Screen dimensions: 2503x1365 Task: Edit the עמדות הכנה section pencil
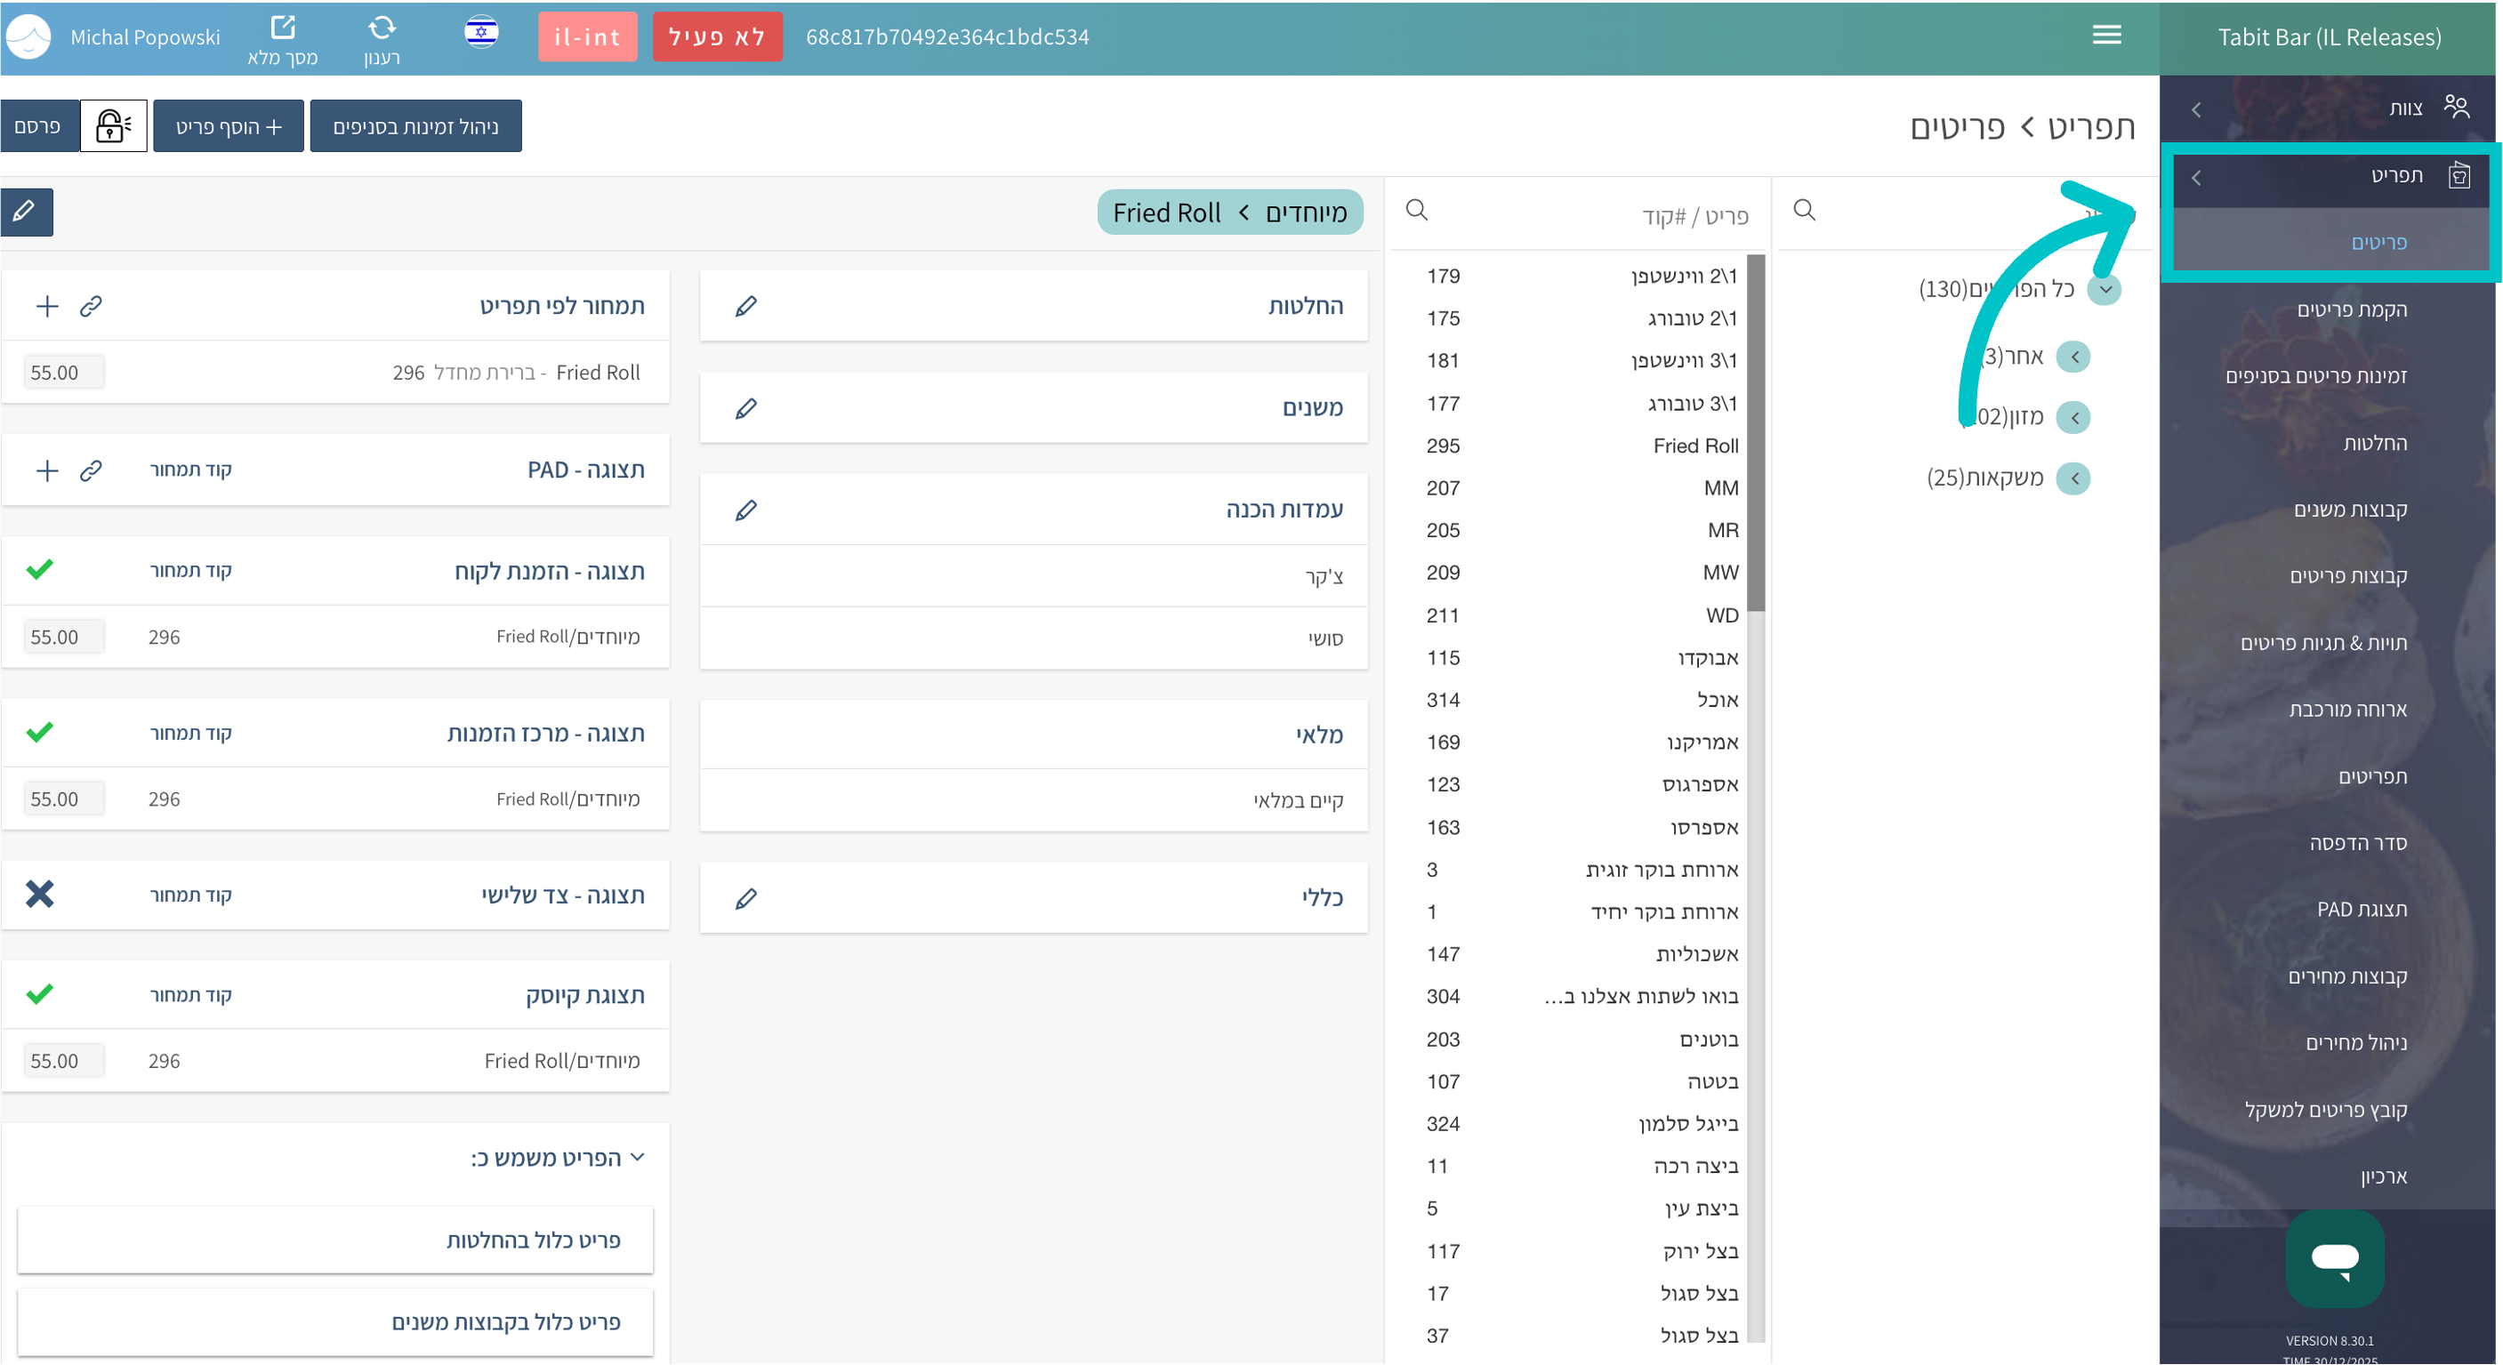745,510
